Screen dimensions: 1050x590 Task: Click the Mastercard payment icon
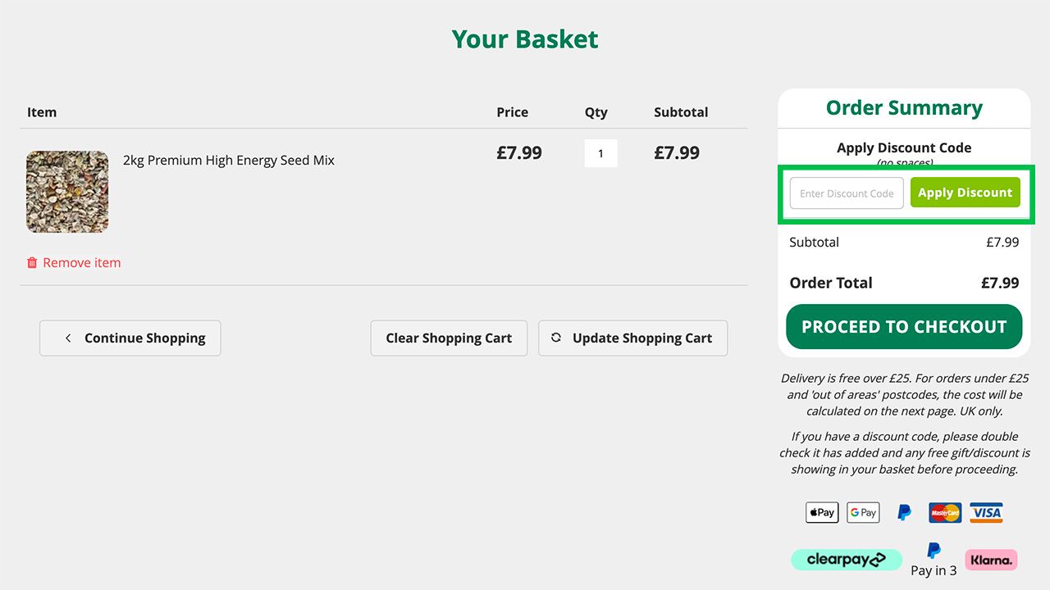pos(945,513)
